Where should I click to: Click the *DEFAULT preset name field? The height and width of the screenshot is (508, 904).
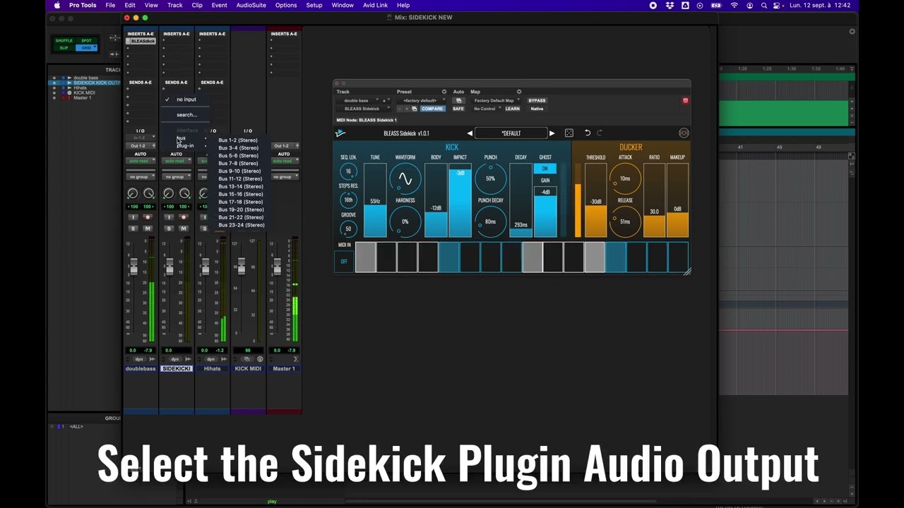(511, 133)
